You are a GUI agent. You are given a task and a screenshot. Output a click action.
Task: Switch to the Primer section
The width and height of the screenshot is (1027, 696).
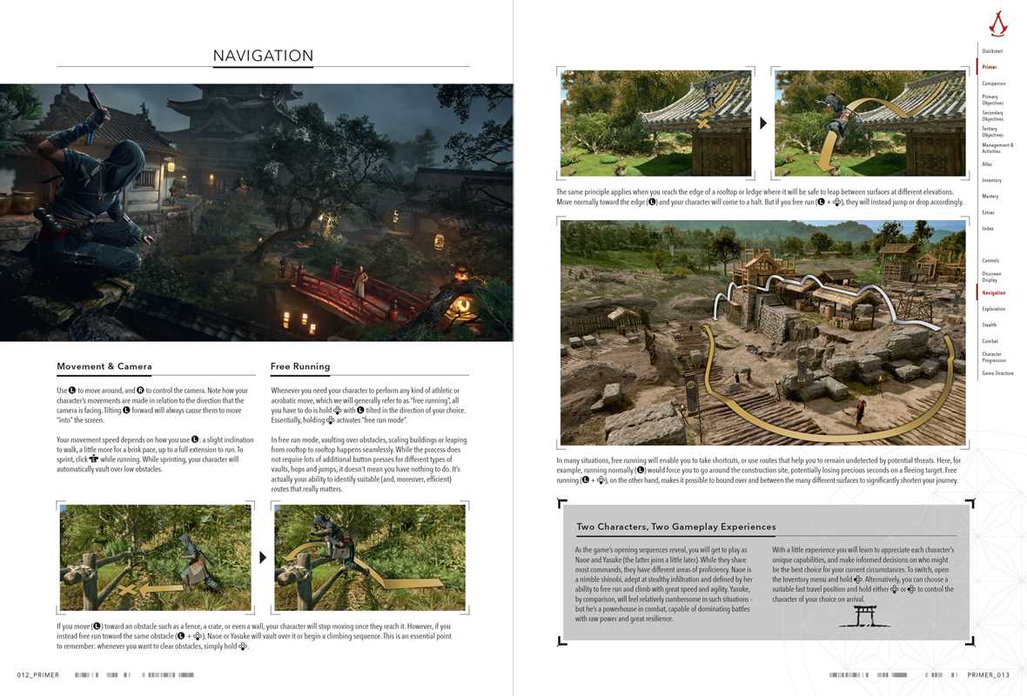click(990, 67)
